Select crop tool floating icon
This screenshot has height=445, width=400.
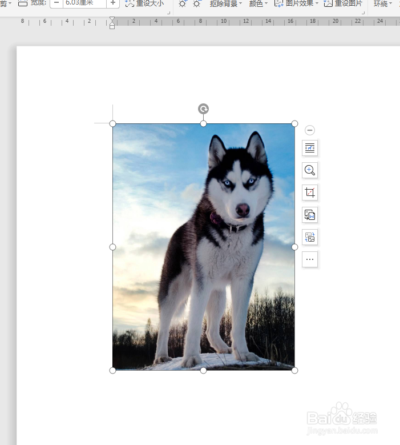pyautogui.click(x=310, y=193)
